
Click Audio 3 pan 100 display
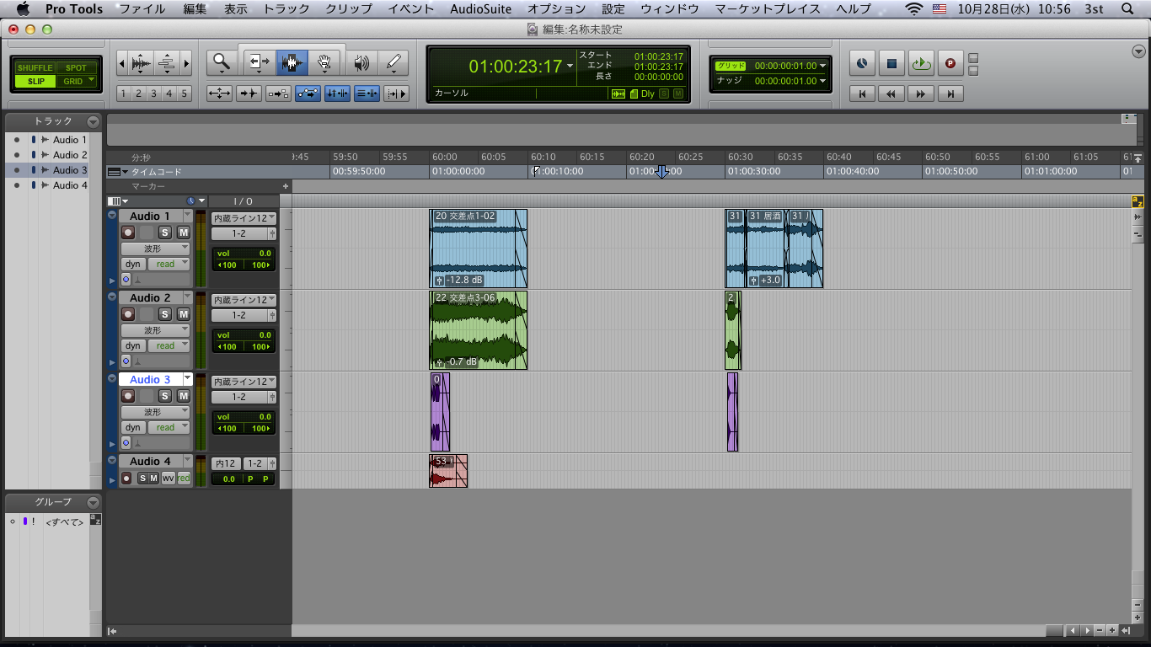[x=244, y=429]
